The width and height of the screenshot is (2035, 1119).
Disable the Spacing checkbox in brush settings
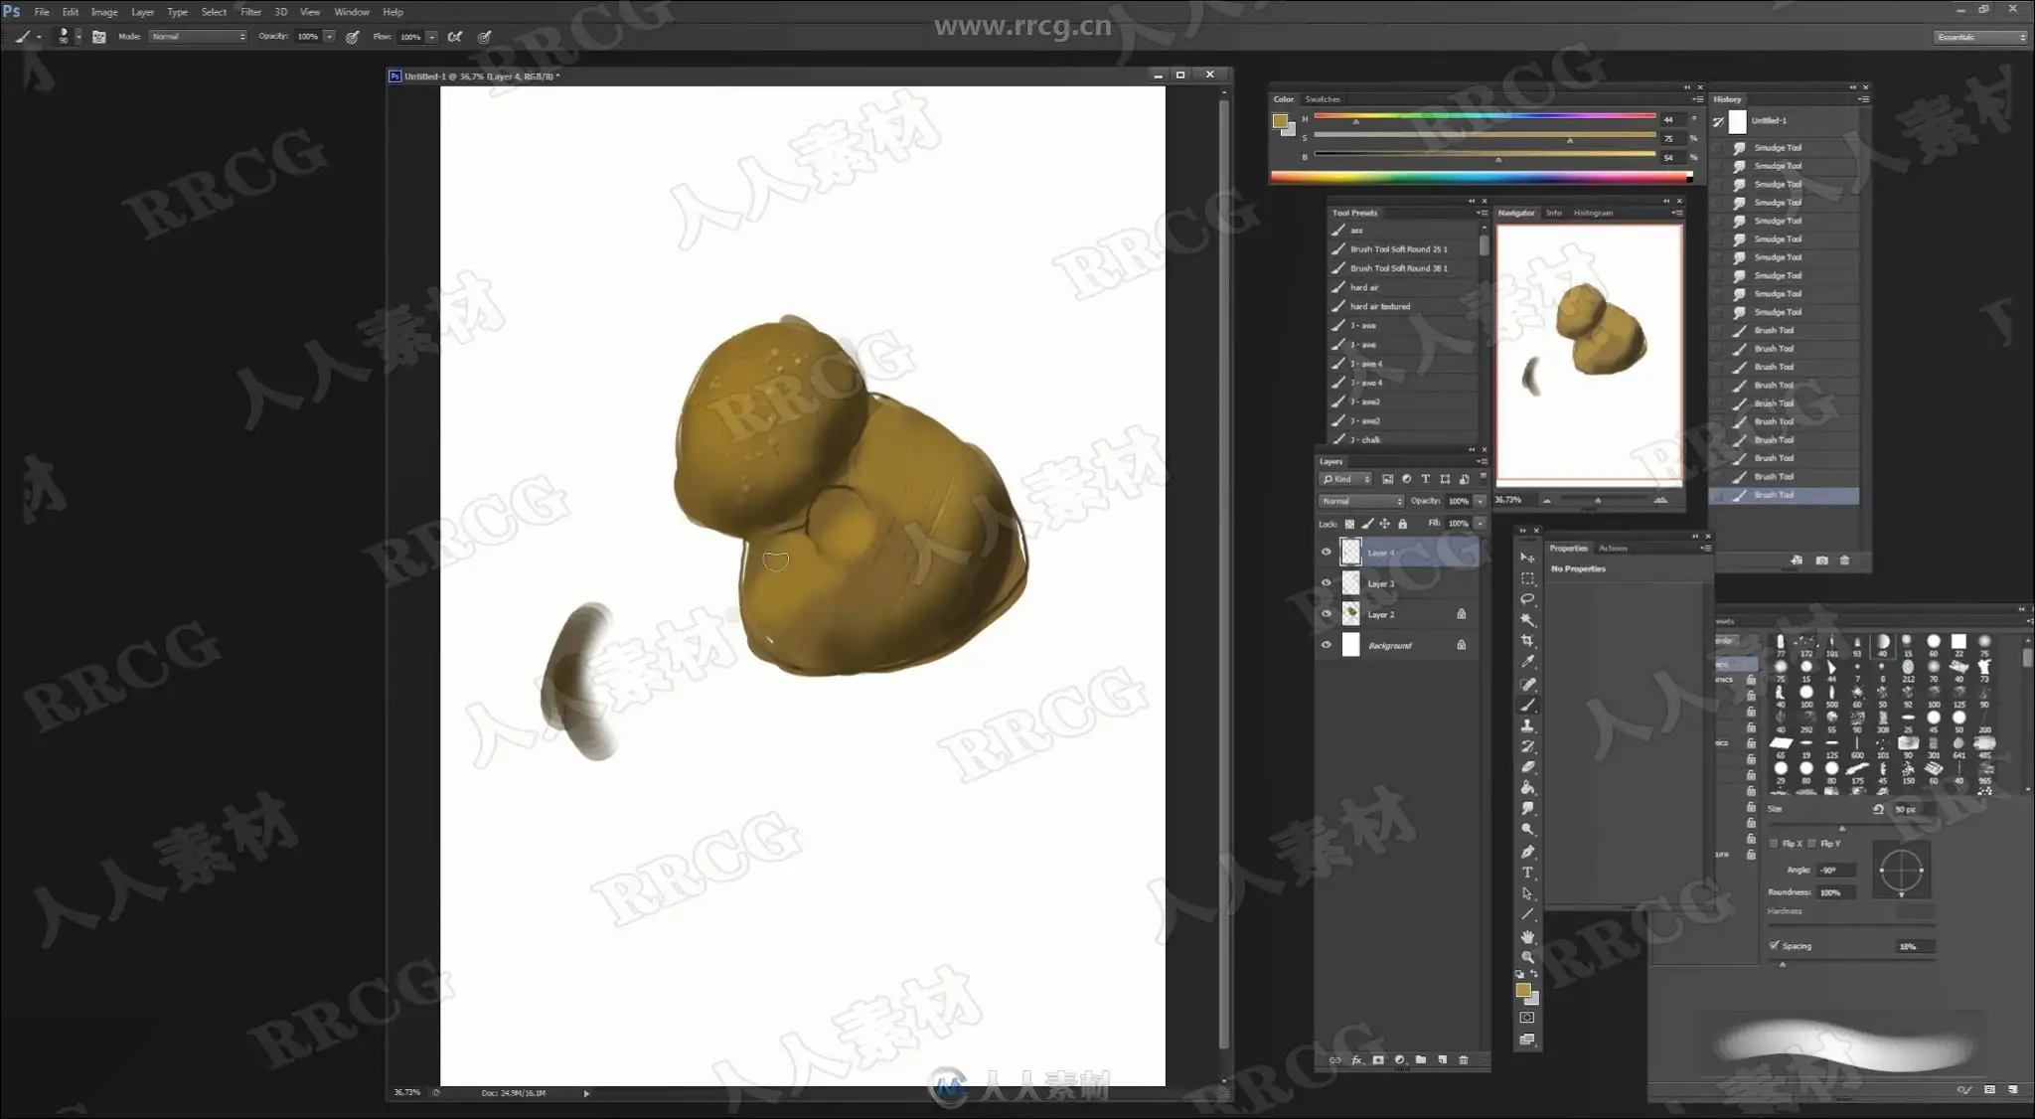point(1775,945)
